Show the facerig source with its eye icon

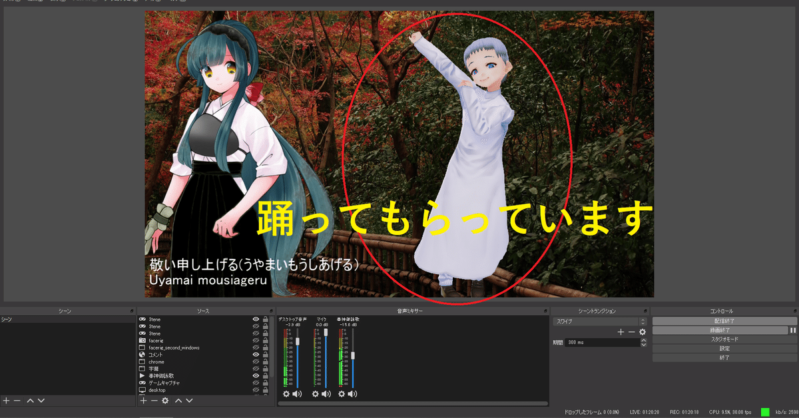(256, 341)
